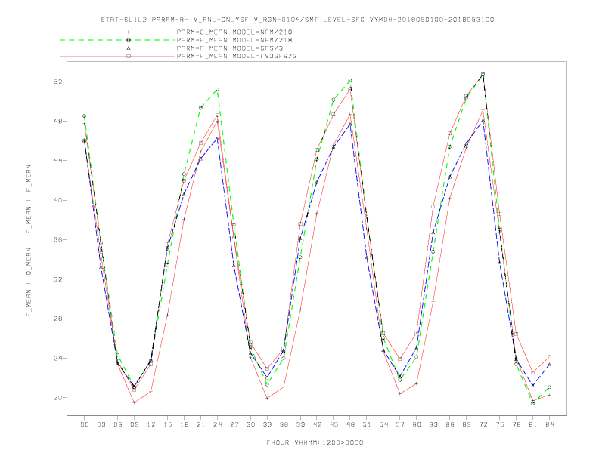Screen dimensions: 599x462
Task: Click the circle marker on green dashed legend line
Action: point(129,40)
